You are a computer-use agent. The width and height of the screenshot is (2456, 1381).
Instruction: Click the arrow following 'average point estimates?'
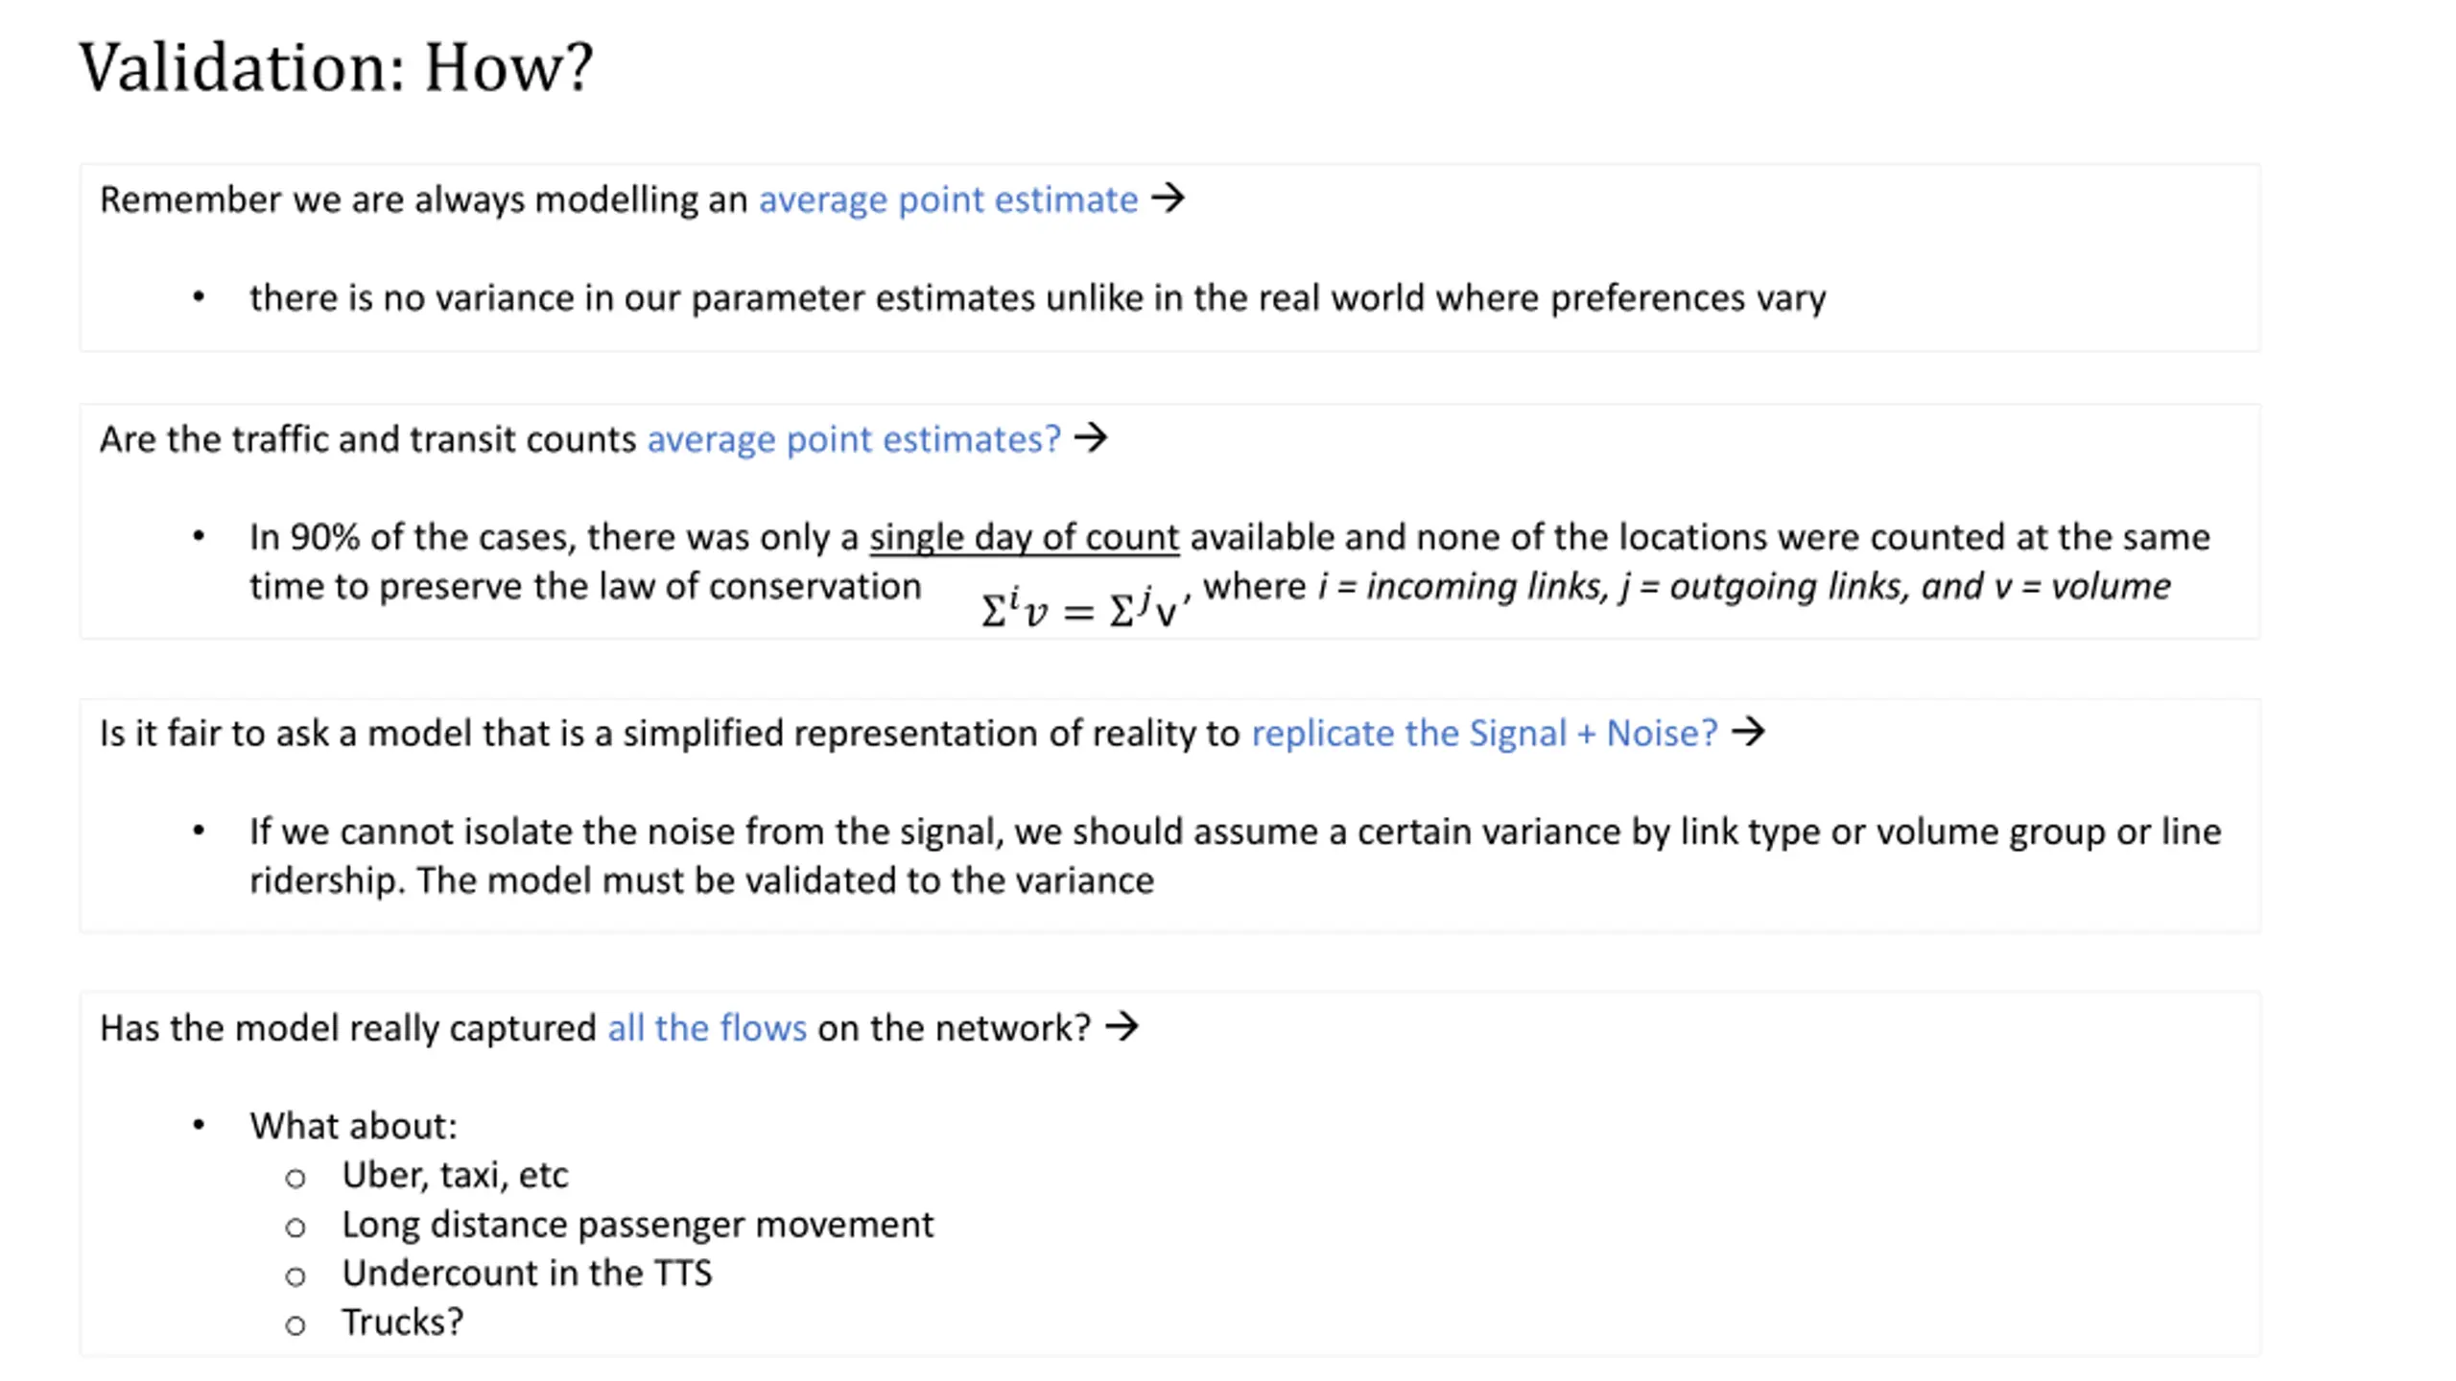(x=1091, y=438)
